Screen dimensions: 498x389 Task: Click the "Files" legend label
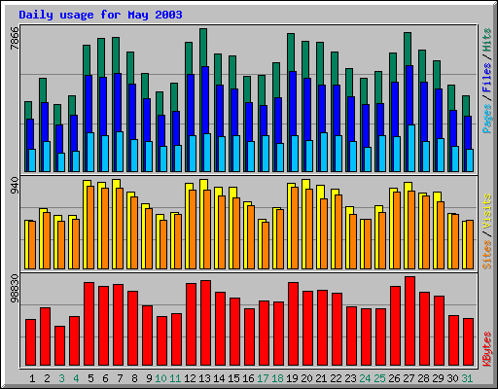[486, 78]
